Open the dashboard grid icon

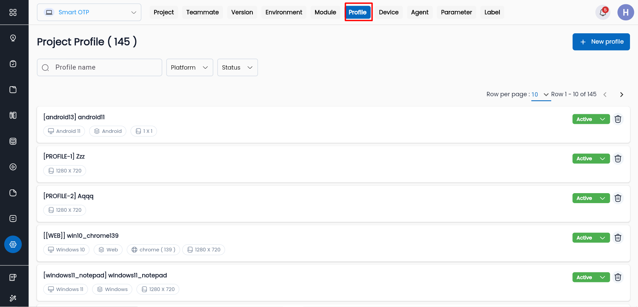tap(13, 12)
